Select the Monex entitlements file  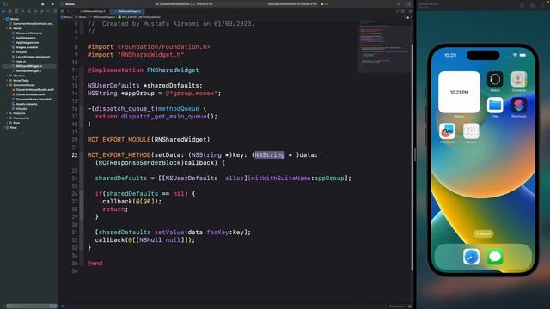coord(28,33)
